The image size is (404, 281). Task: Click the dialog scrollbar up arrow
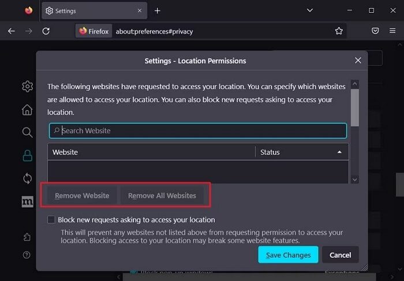pyautogui.click(x=355, y=84)
